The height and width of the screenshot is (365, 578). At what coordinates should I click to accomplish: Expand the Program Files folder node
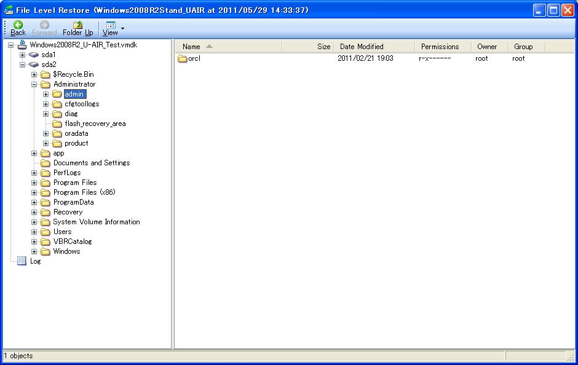tap(34, 182)
